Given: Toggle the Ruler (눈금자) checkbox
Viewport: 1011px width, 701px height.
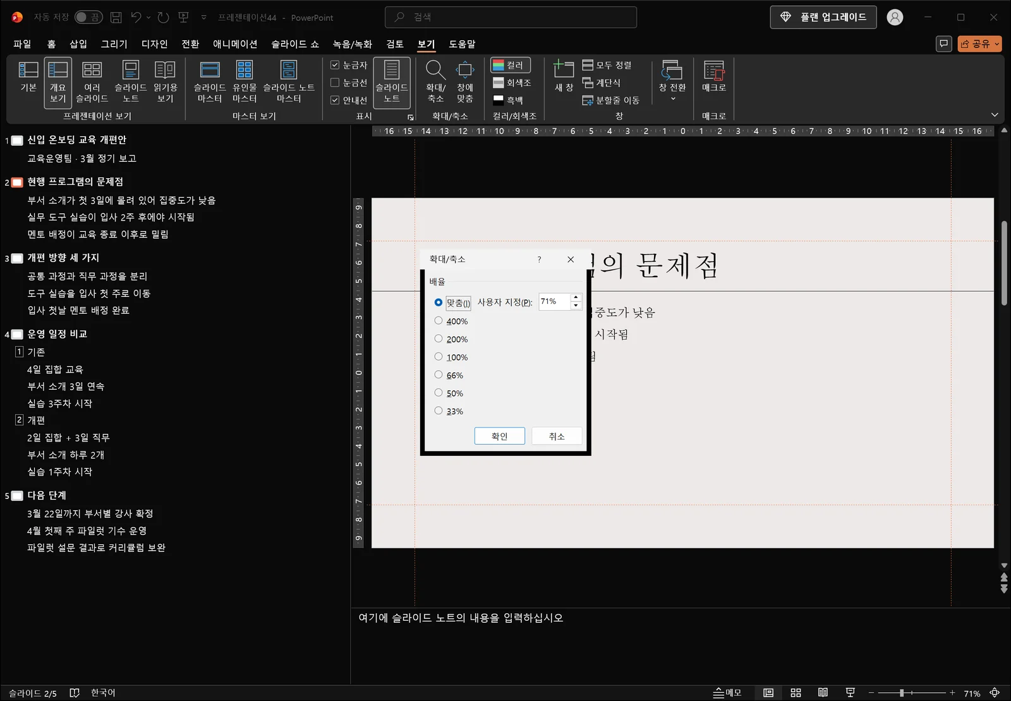Looking at the screenshot, I should [349, 65].
